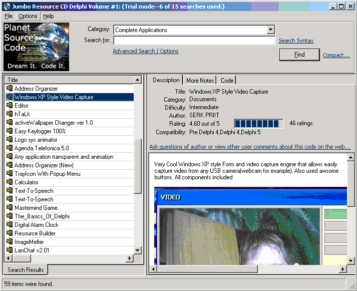357x291 pixels.
Task: Click the icon beside TrayIcon With Popup Menu
Action: (10, 173)
